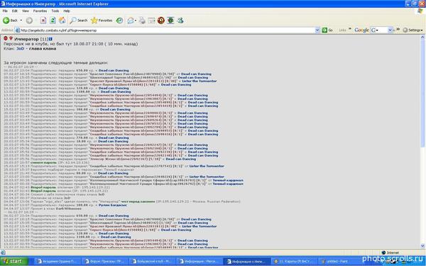Expand the Mail icon dropdown arrow
This screenshot has width=426, height=266.
tap(136, 21)
